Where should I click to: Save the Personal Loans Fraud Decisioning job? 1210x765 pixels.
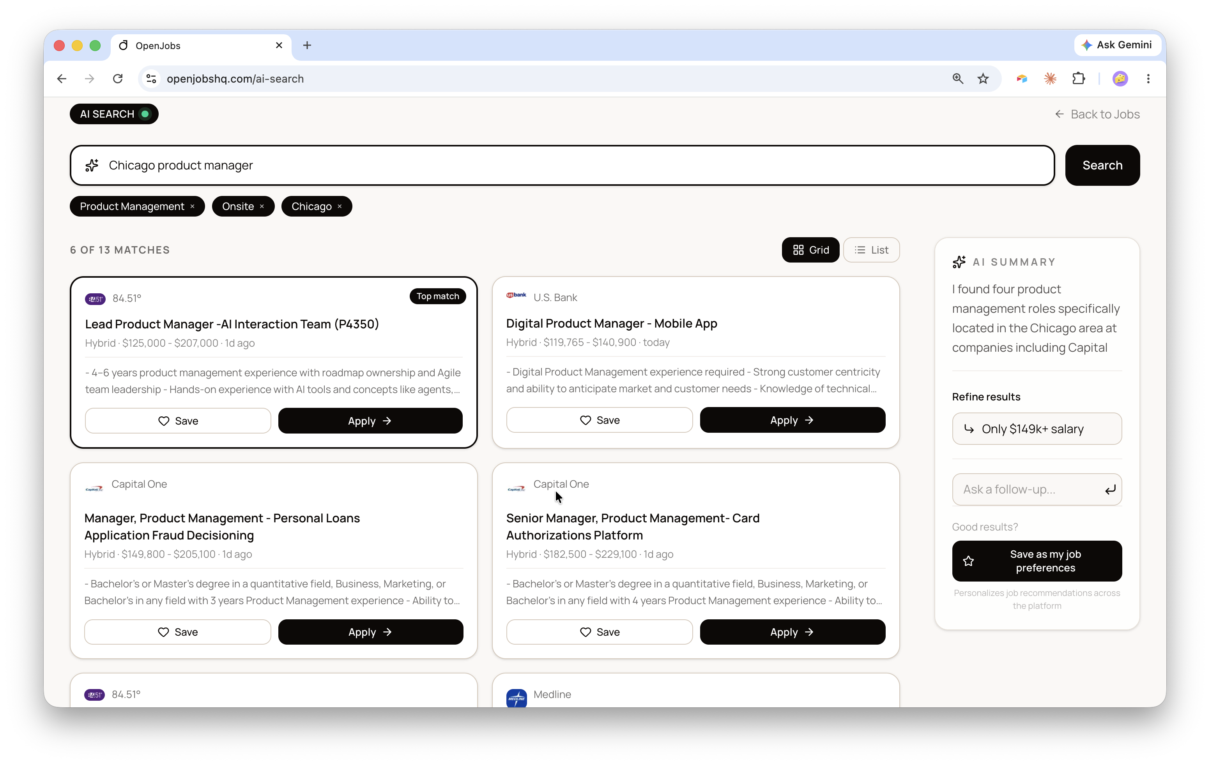(x=178, y=631)
